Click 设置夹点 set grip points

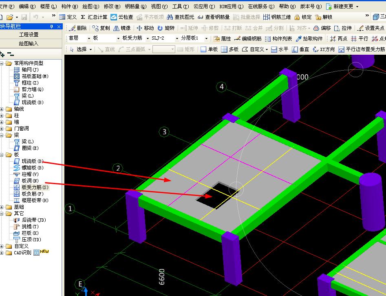coord(371,28)
